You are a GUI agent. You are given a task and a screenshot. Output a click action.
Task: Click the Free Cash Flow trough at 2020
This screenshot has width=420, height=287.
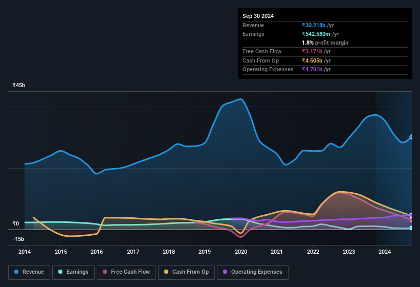tap(240, 237)
